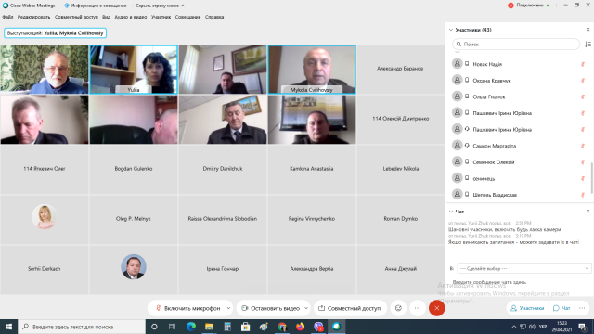Open the Webex taskbar icon
The height and width of the screenshot is (334, 594).
coord(336,327)
